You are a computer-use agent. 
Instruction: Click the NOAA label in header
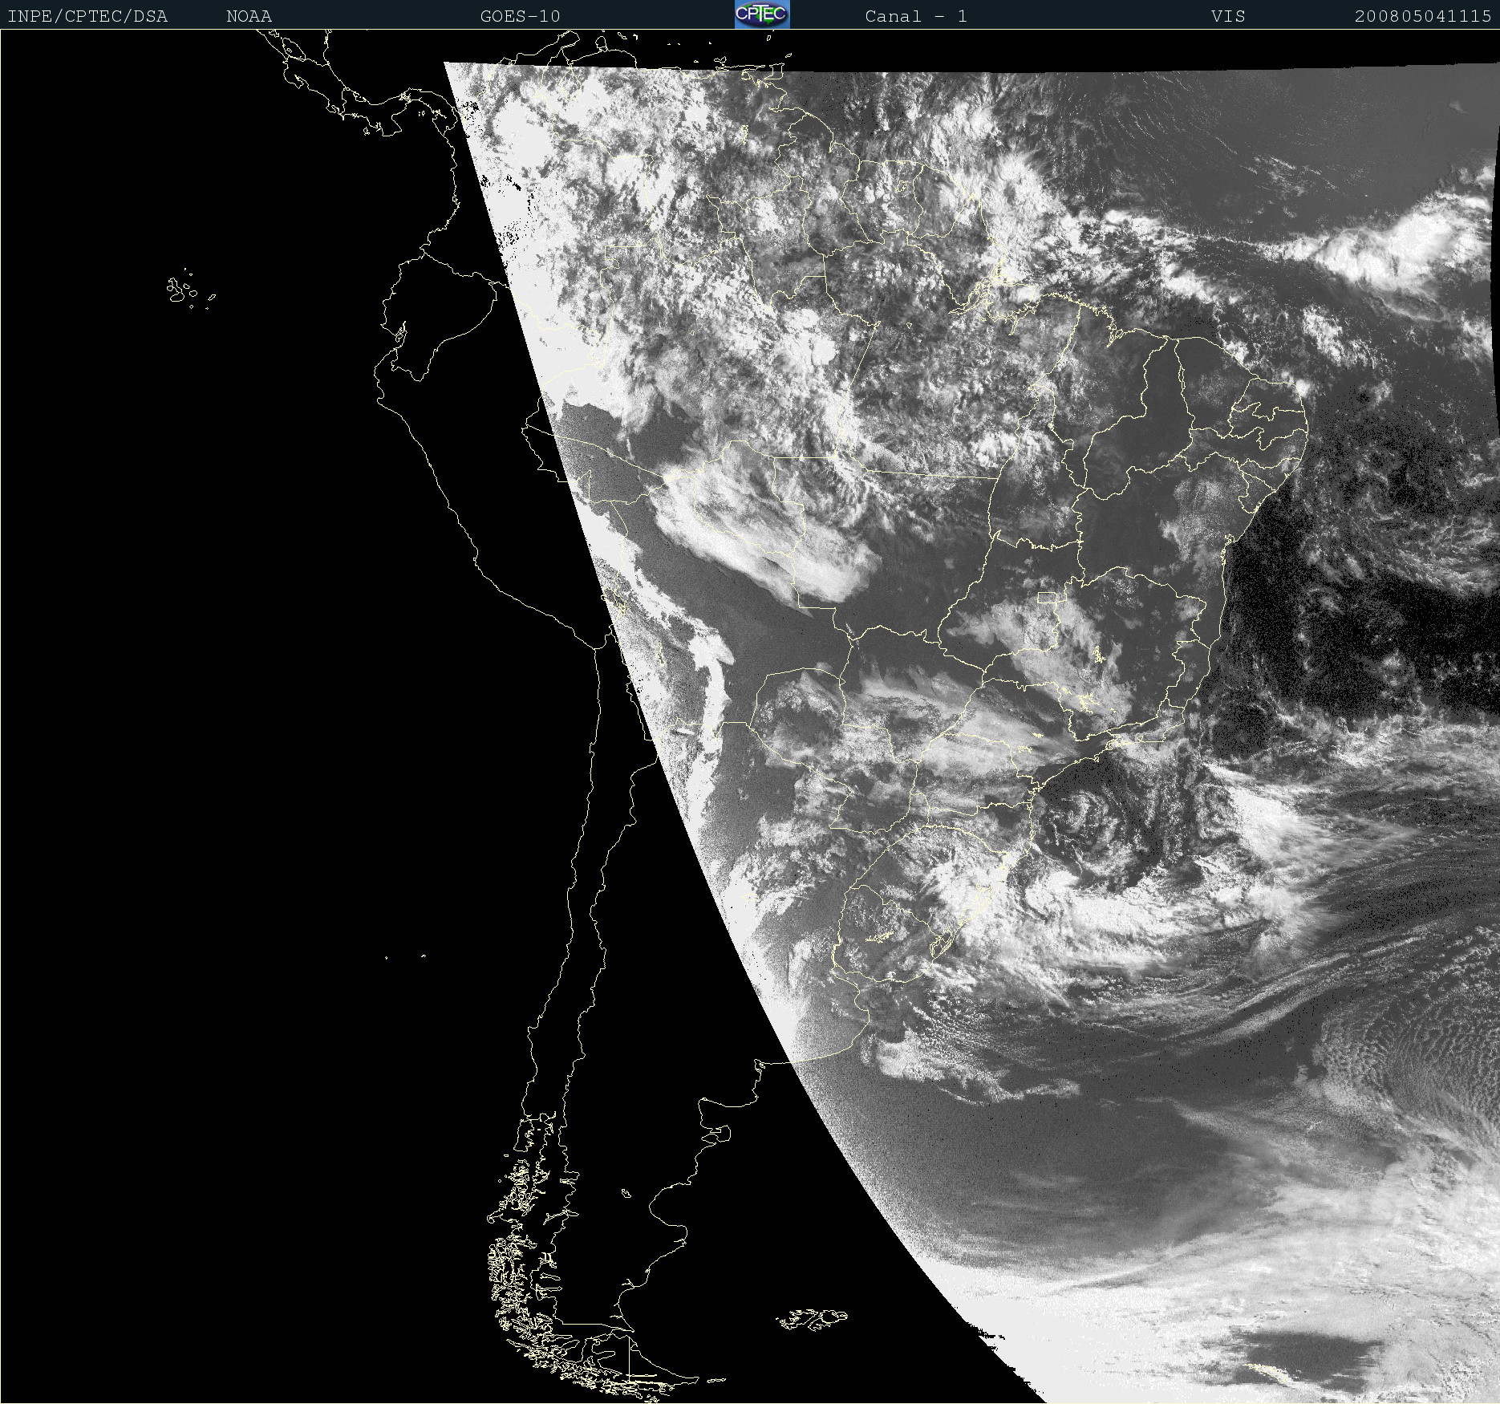[249, 16]
